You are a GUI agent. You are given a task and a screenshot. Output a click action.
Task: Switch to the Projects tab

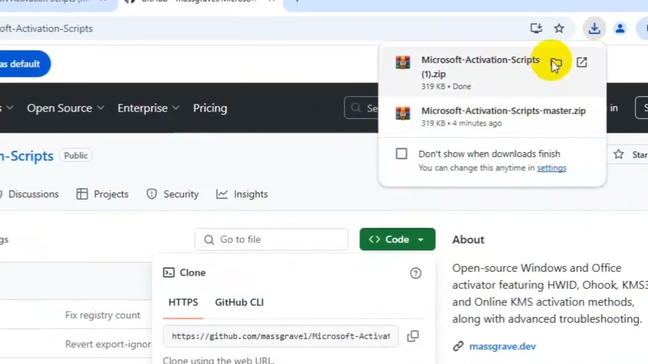tap(102, 194)
